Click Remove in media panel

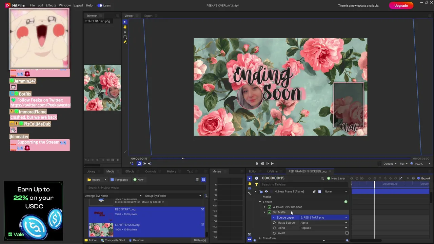(x=136, y=240)
